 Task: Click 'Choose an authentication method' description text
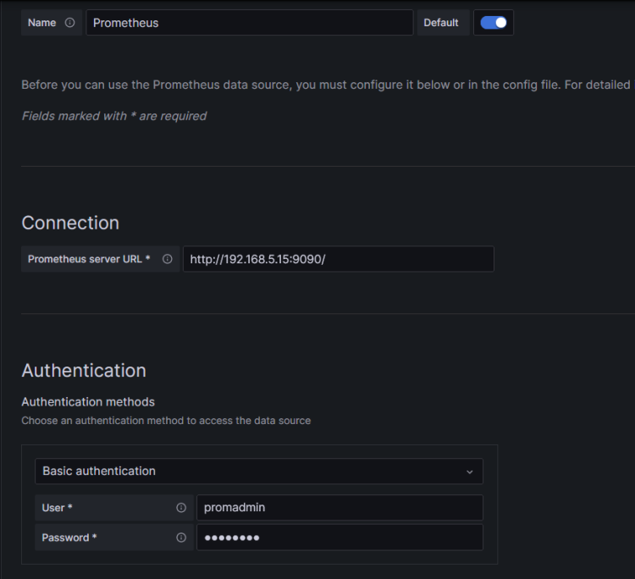pos(166,421)
